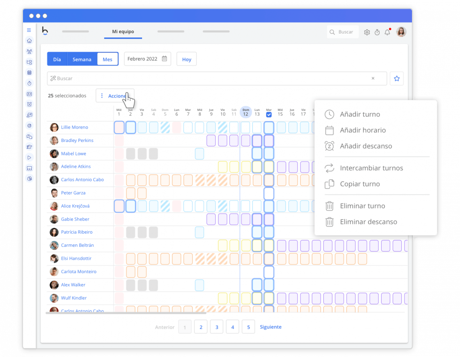The image size is (460, 357).
Task: Click the notifications bell icon
Action: (387, 32)
